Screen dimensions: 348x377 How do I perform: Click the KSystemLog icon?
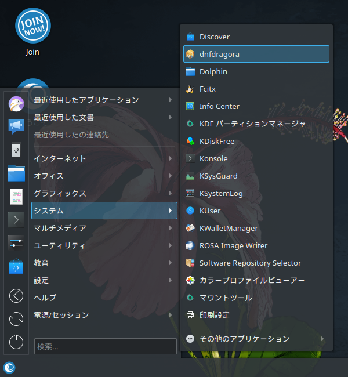190,193
